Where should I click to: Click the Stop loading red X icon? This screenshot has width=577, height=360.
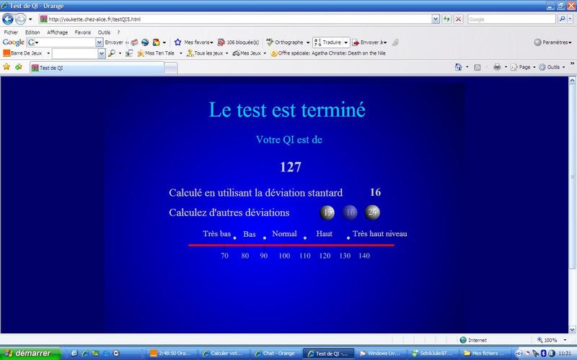coord(459,19)
